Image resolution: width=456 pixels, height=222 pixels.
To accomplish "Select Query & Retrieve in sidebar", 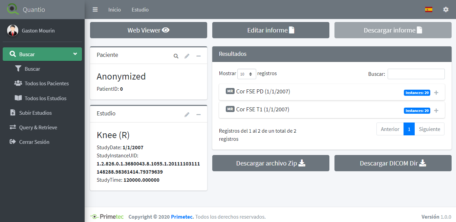I will 38,128.
